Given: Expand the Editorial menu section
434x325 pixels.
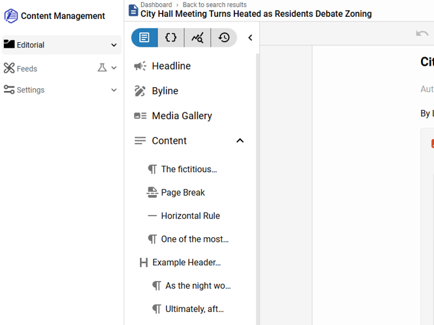Looking at the screenshot, I should coord(114,45).
